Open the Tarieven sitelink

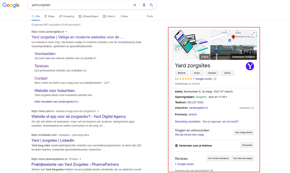41,66
